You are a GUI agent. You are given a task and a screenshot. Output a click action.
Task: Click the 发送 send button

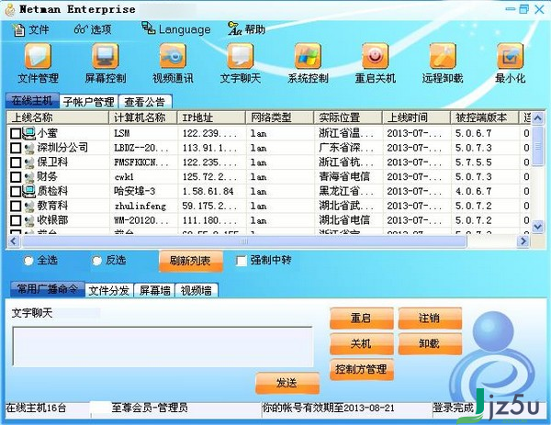287,383
